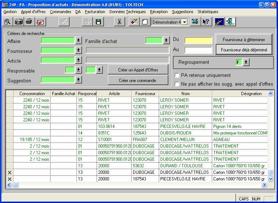
Task: Open the Commandes menu
Action: pos(60,12)
